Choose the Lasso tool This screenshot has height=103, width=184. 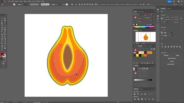click(5, 21)
